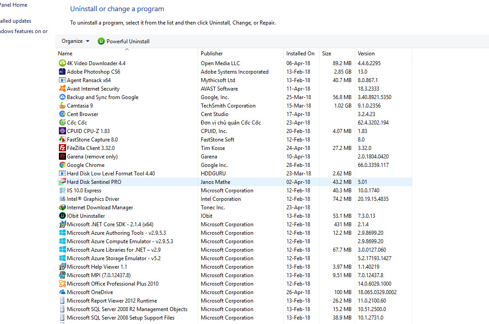
Task: Click the install date 26-Apr-18
Action: (298, 292)
